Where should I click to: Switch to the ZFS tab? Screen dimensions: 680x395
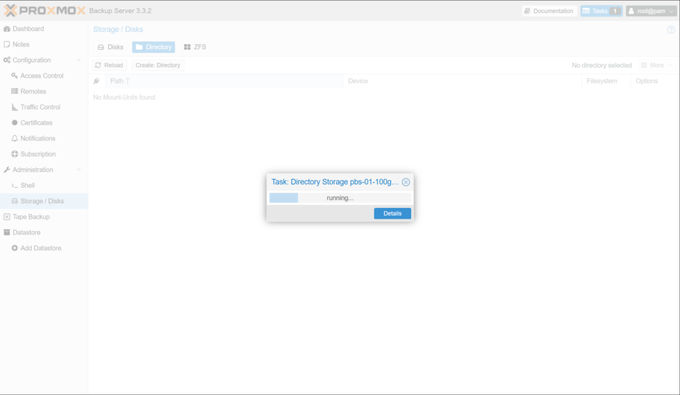pyautogui.click(x=195, y=47)
